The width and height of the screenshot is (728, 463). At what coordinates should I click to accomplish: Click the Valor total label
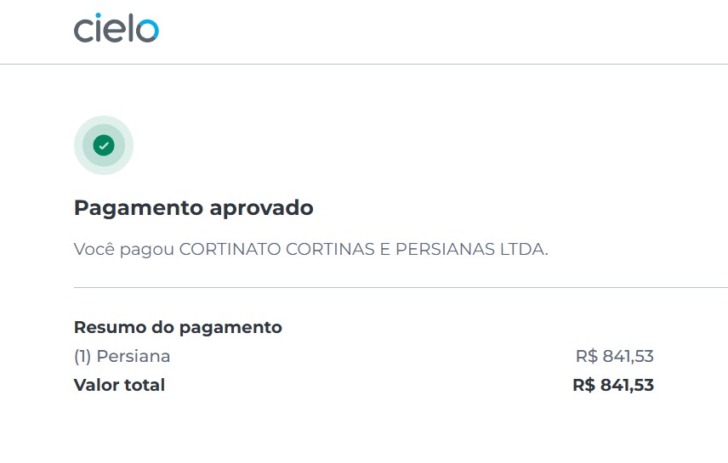(x=119, y=385)
